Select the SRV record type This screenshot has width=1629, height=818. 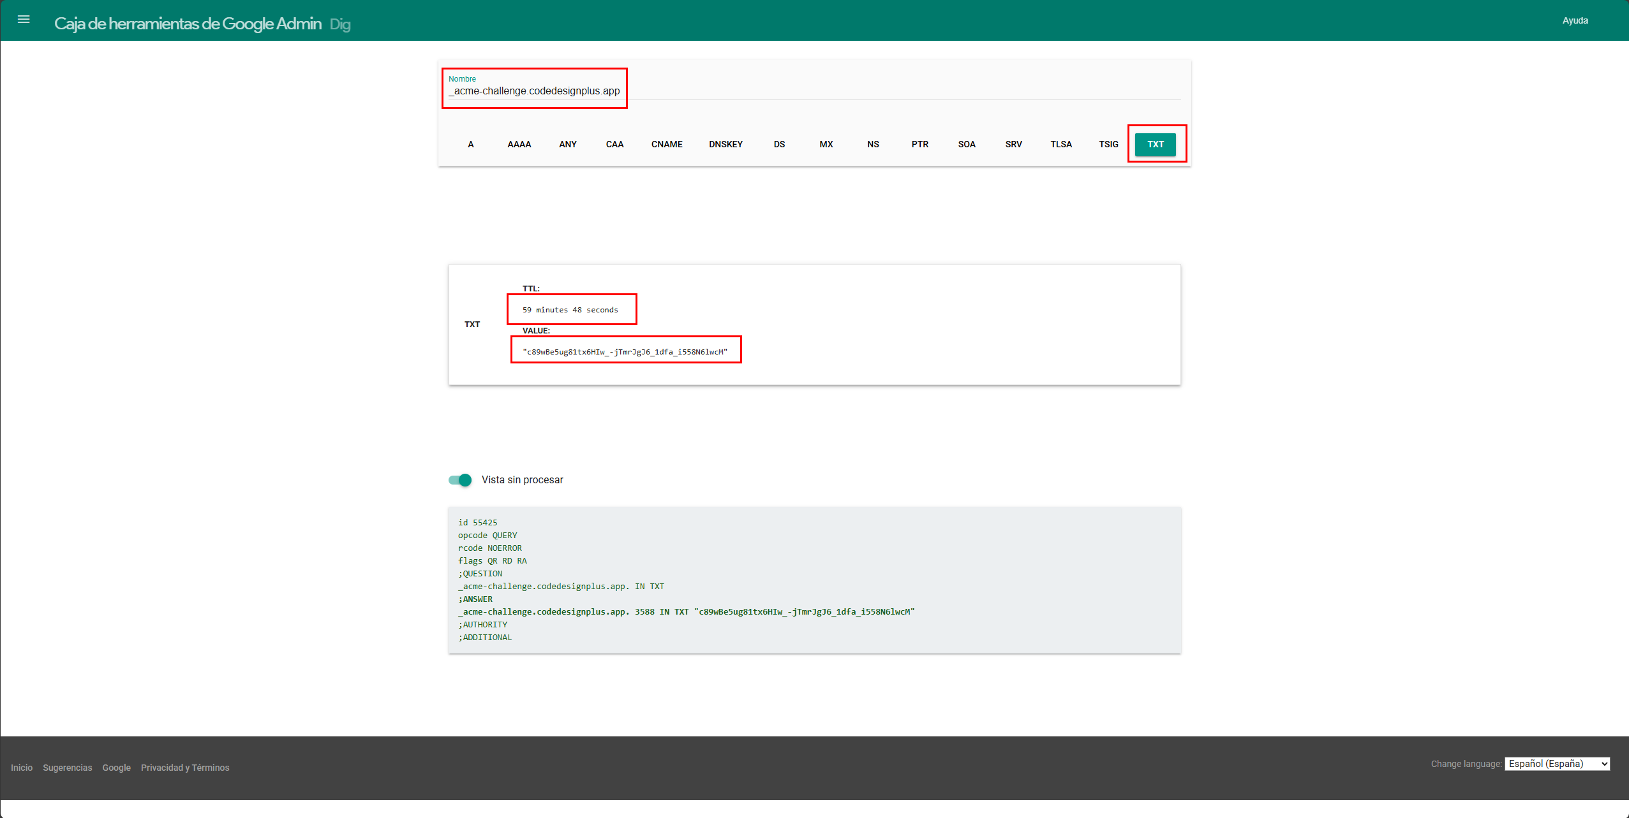(1014, 144)
